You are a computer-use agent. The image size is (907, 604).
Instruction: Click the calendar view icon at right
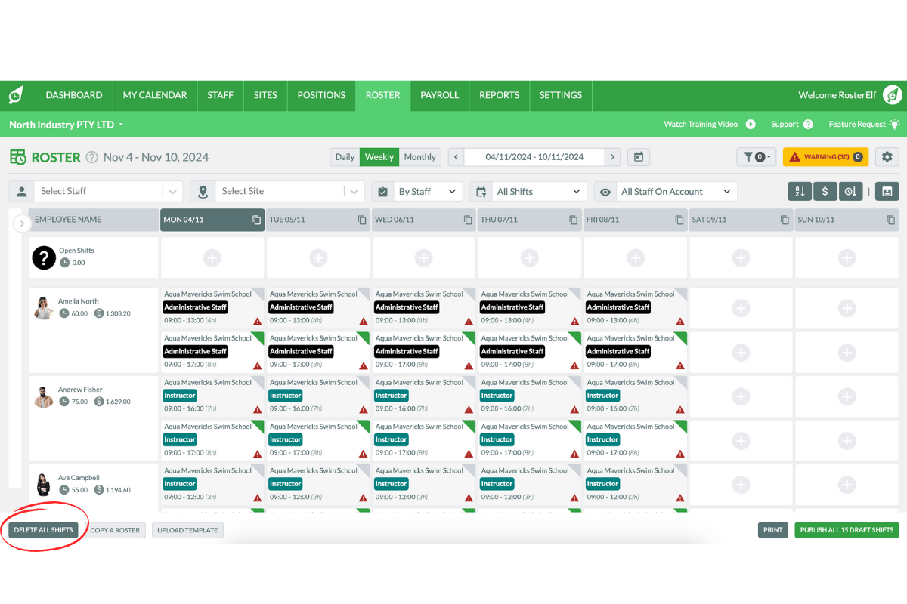pos(887,192)
